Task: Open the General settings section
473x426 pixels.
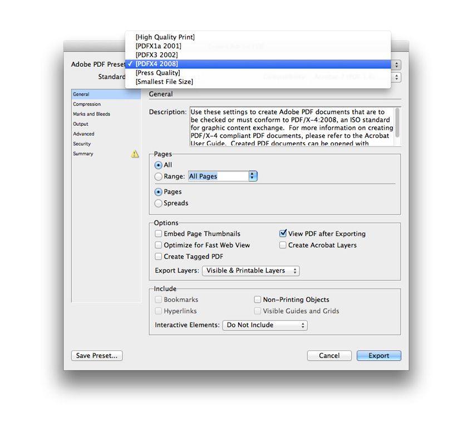Action: click(x=106, y=95)
